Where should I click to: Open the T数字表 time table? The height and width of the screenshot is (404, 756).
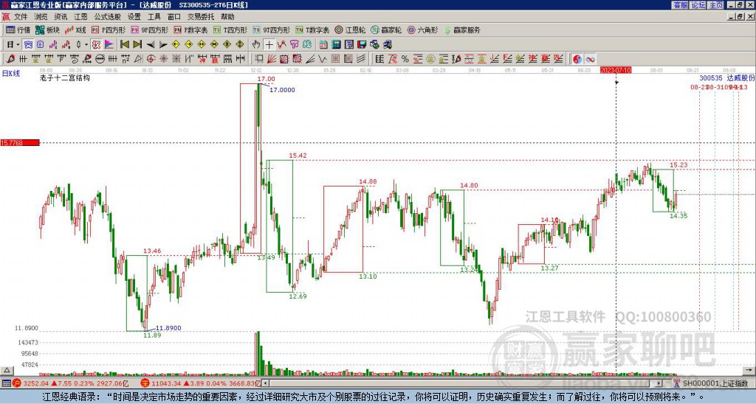[312, 29]
